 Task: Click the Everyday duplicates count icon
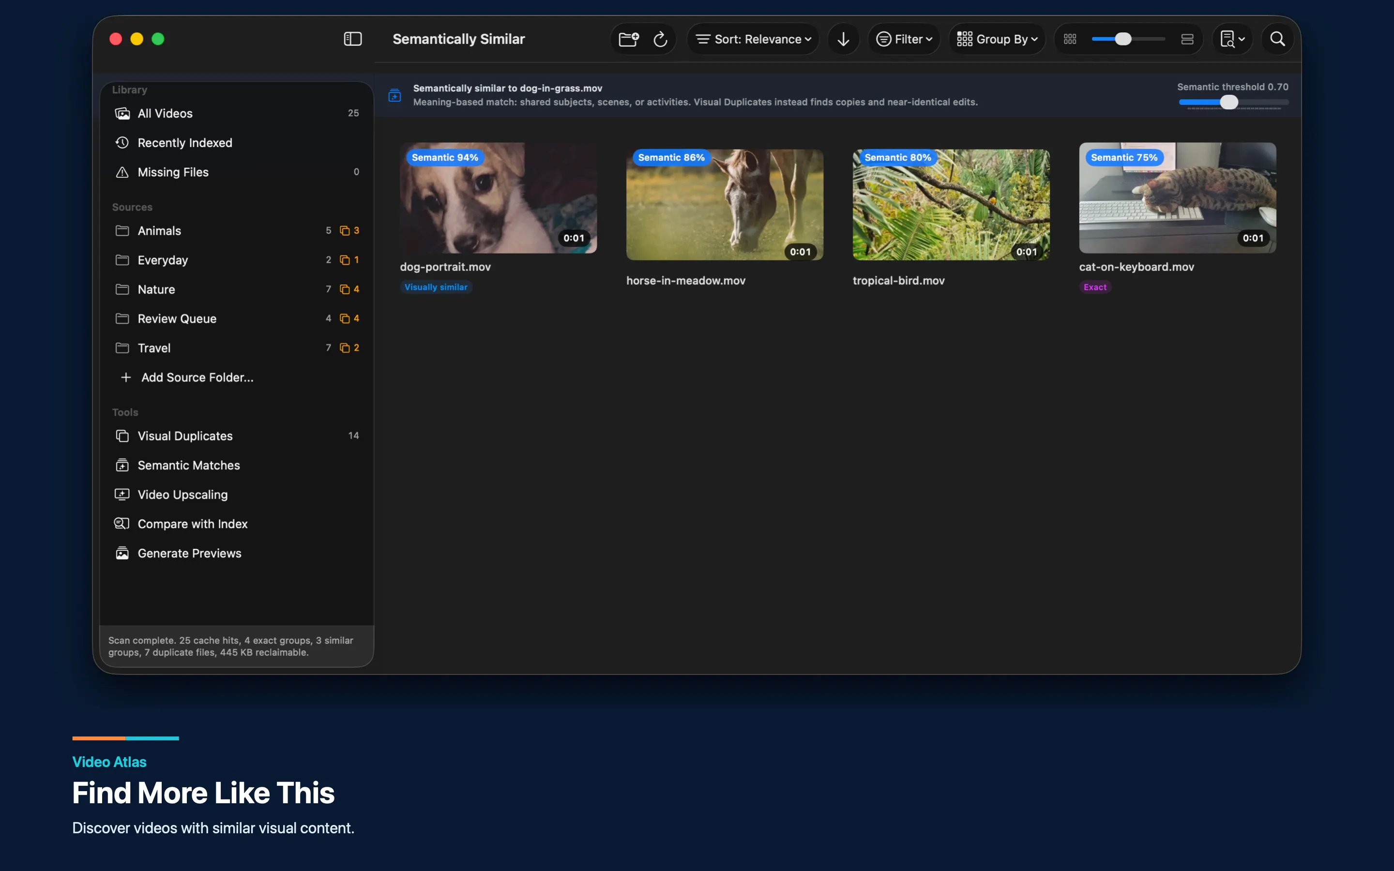tap(345, 260)
